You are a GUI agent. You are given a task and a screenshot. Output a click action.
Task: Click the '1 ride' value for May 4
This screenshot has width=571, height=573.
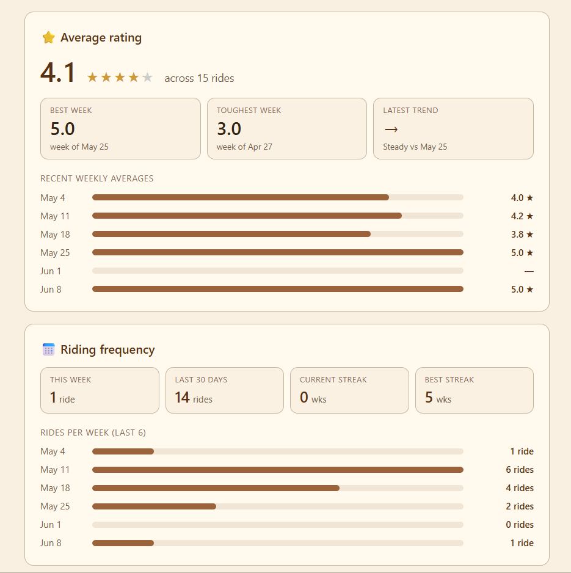(x=522, y=451)
